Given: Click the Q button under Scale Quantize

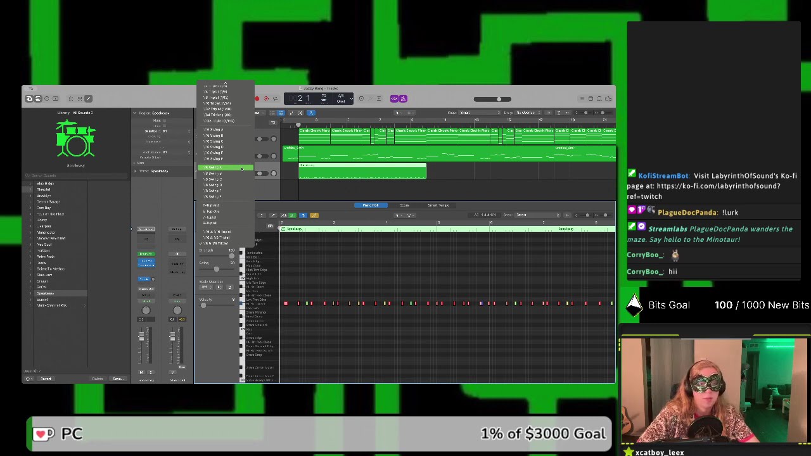Looking at the screenshot, I should click(x=229, y=287).
